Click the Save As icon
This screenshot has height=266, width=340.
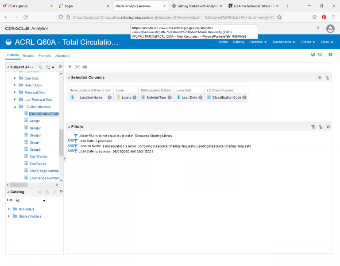(x=320, y=55)
